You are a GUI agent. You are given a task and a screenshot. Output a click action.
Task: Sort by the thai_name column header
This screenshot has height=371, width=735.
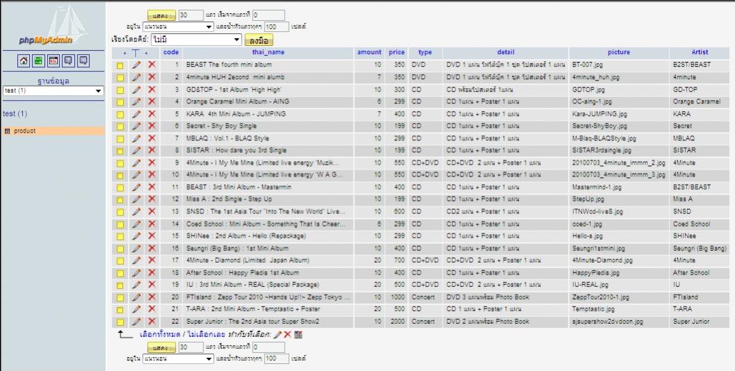pos(268,53)
